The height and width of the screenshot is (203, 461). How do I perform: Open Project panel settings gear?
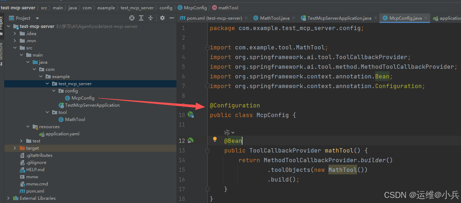162,18
